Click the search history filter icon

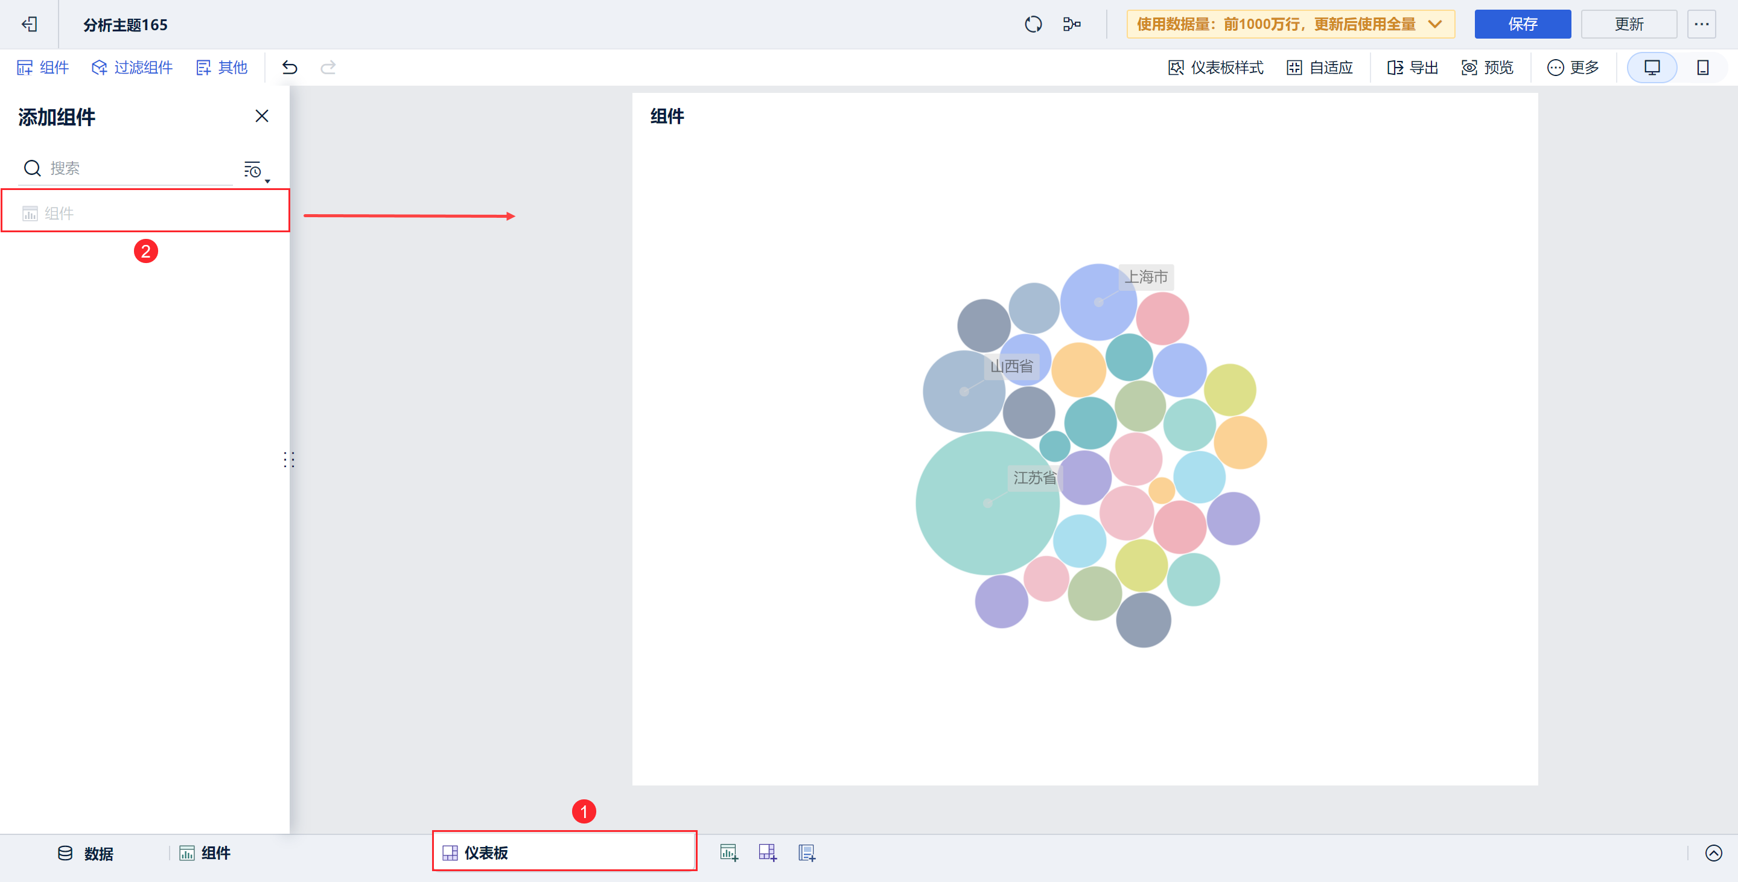(253, 170)
